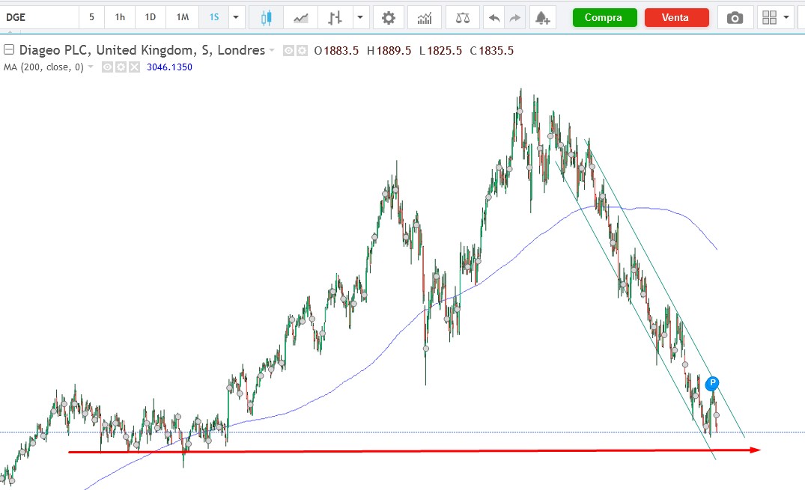
Task: Select the 1S weekly timeframe
Action: pyautogui.click(x=214, y=17)
